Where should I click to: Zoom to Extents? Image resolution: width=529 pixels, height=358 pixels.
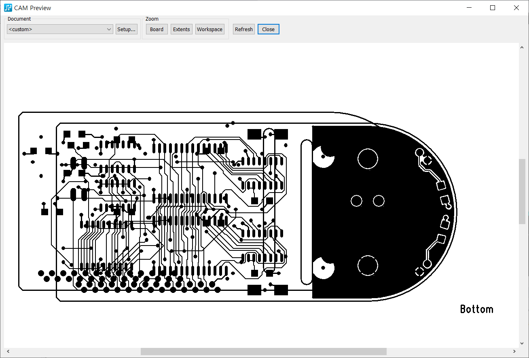(x=182, y=29)
